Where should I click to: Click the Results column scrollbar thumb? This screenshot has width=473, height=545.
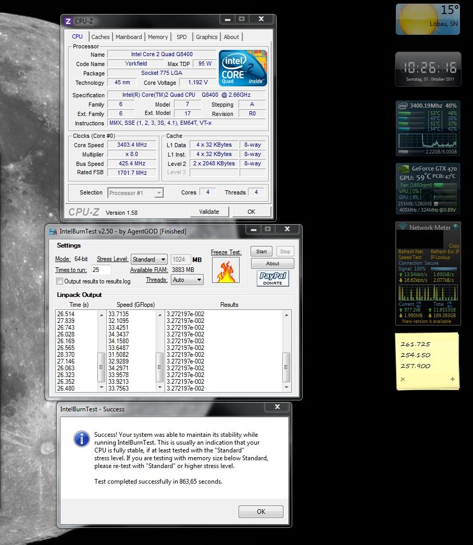[x=286, y=367]
